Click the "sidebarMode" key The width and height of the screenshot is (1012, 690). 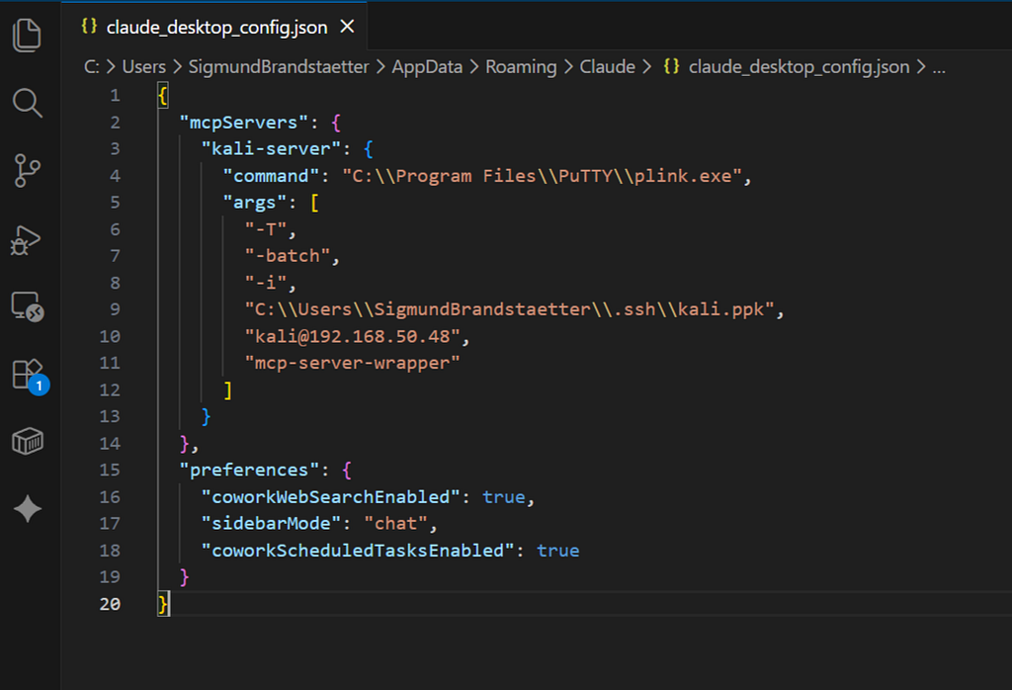[x=271, y=524]
